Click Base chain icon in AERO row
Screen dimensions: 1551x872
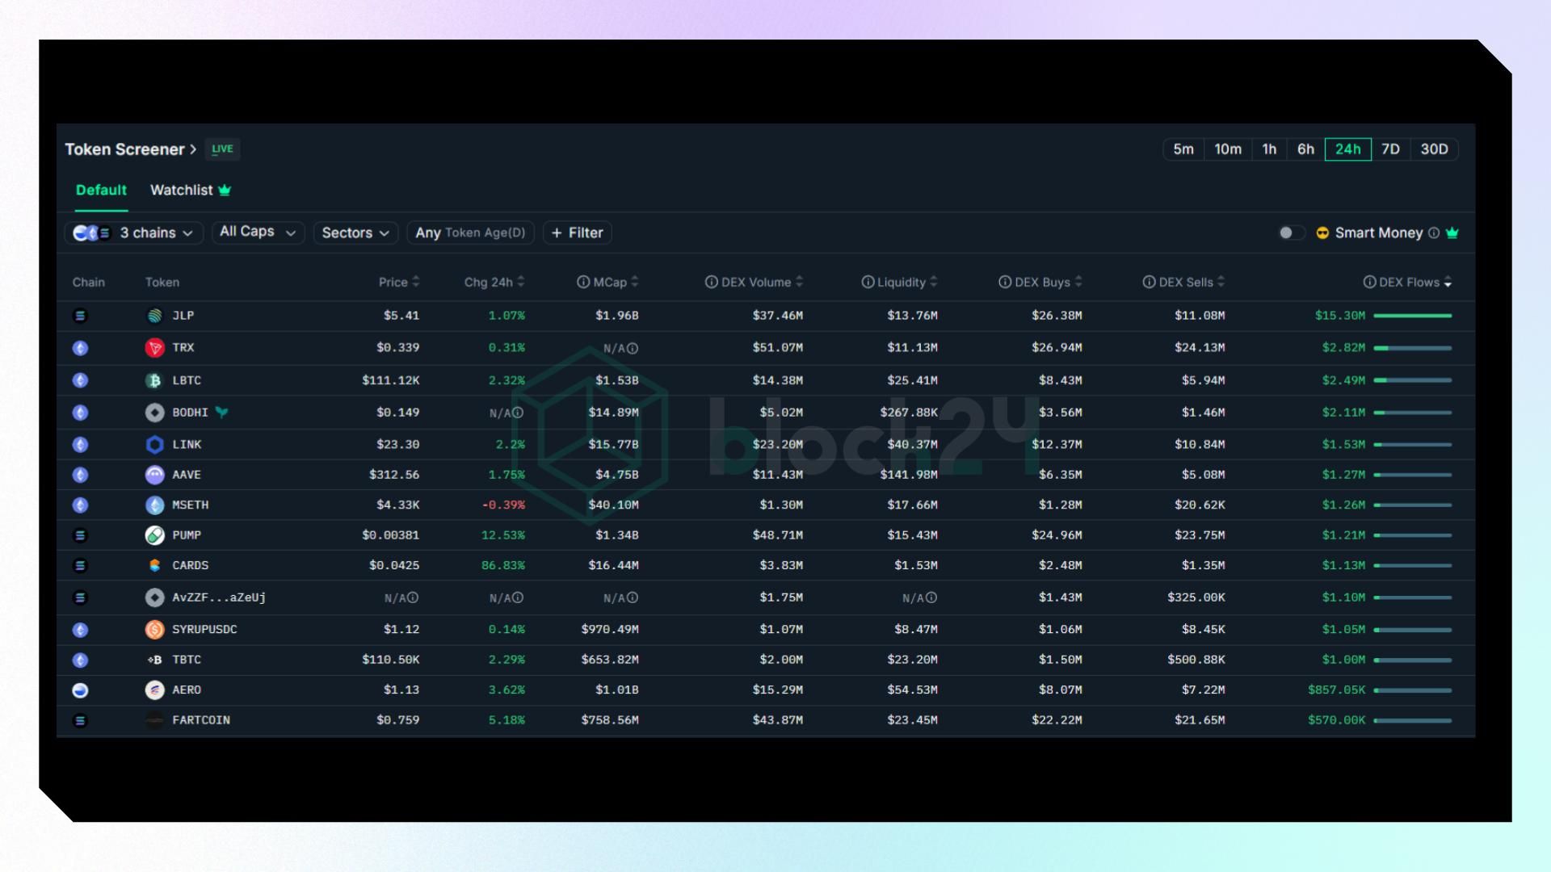(80, 690)
